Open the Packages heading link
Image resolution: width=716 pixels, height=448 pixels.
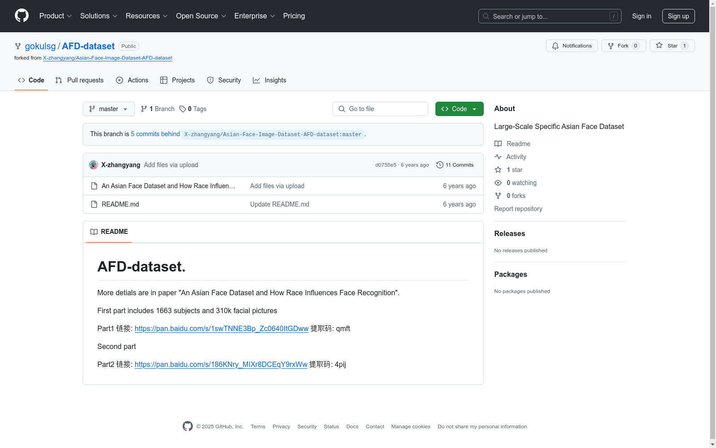click(511, 274)
